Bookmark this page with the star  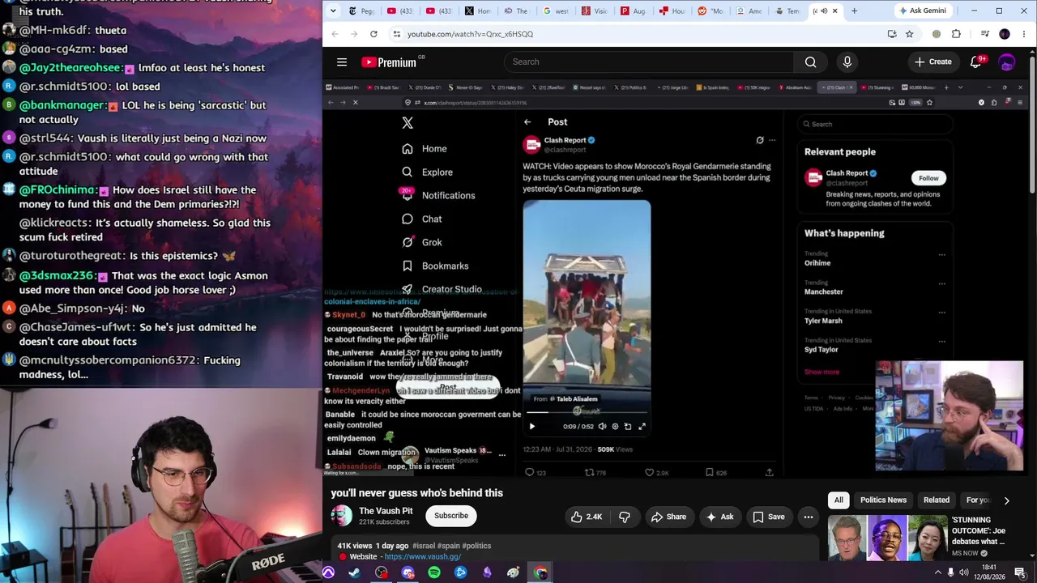[x=910, y=34]
